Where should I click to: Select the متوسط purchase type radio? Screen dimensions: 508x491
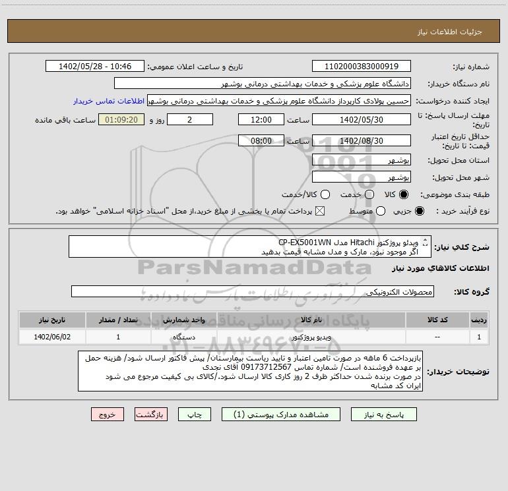click(x=381, y=211)
